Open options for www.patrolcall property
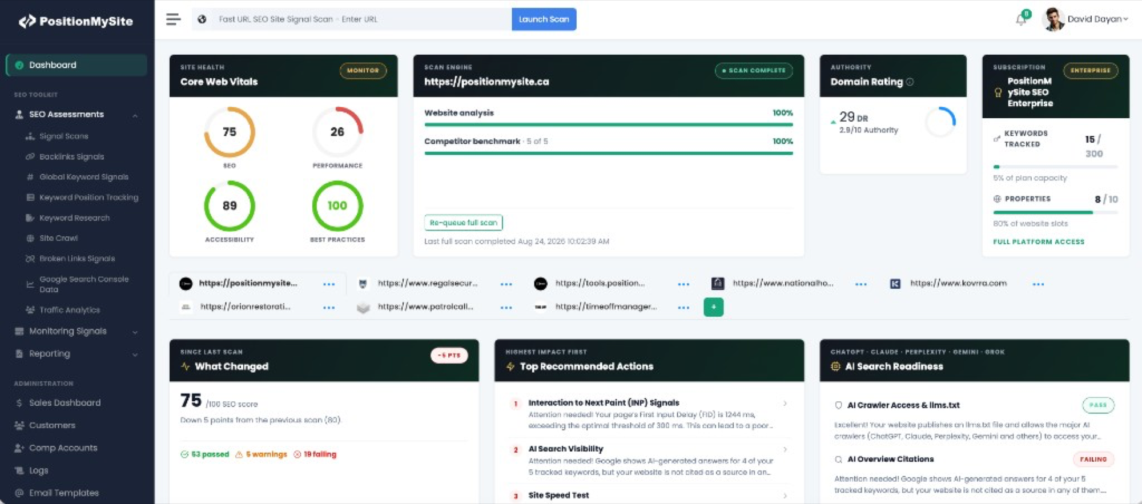The height and width of the screenshot is (504, 1142). coord(506,307)
